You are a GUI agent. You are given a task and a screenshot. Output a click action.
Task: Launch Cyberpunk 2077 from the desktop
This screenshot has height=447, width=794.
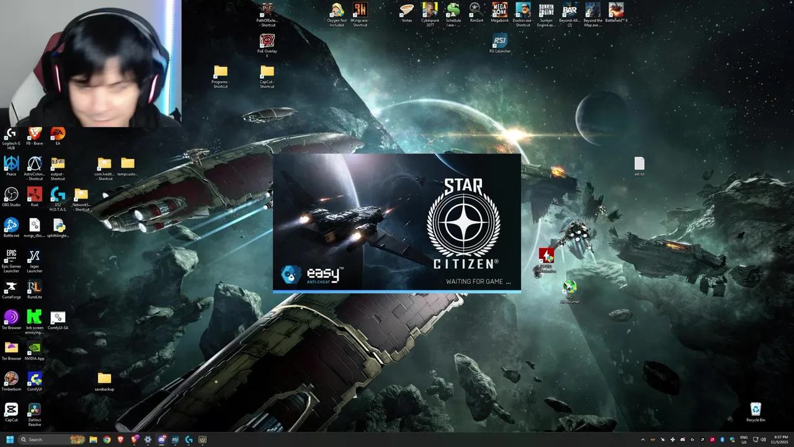tap(430, 14)
